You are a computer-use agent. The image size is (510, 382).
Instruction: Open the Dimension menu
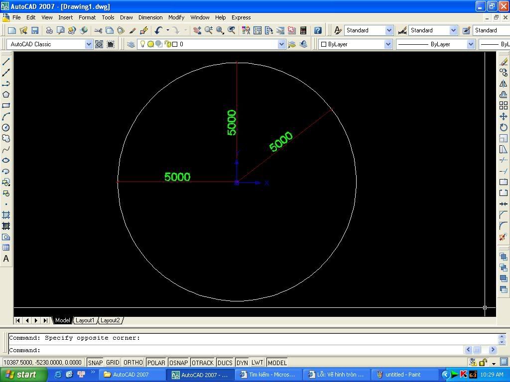click(150, 17)
